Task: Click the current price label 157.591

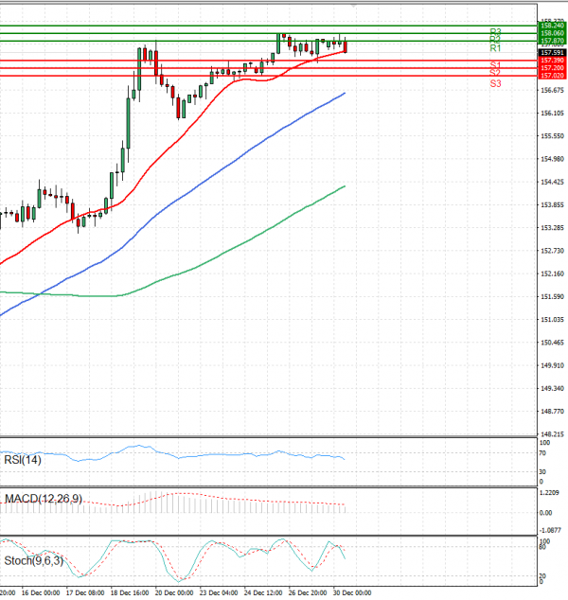Action: [x=552, y=53]
